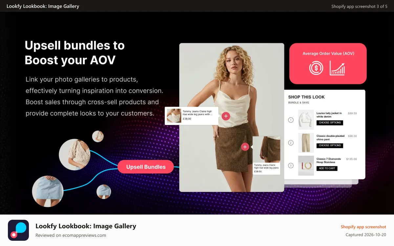Click the Average Order Value (AOV) card
Viewport: 394px width, 246px height.
pos(328,64)
